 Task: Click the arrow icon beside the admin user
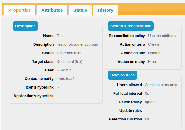coord(58,71)
